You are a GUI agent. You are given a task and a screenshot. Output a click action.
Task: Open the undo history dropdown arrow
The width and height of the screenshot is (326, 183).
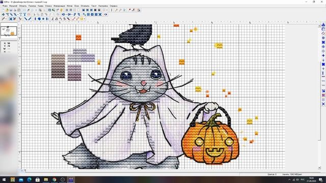tap(66, 14)
